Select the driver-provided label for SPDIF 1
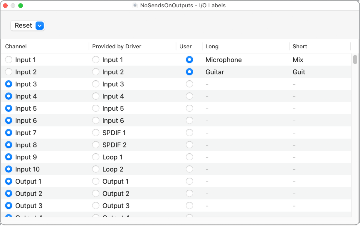This screenshot has width=360, height=226. click(x=96, y=132)
